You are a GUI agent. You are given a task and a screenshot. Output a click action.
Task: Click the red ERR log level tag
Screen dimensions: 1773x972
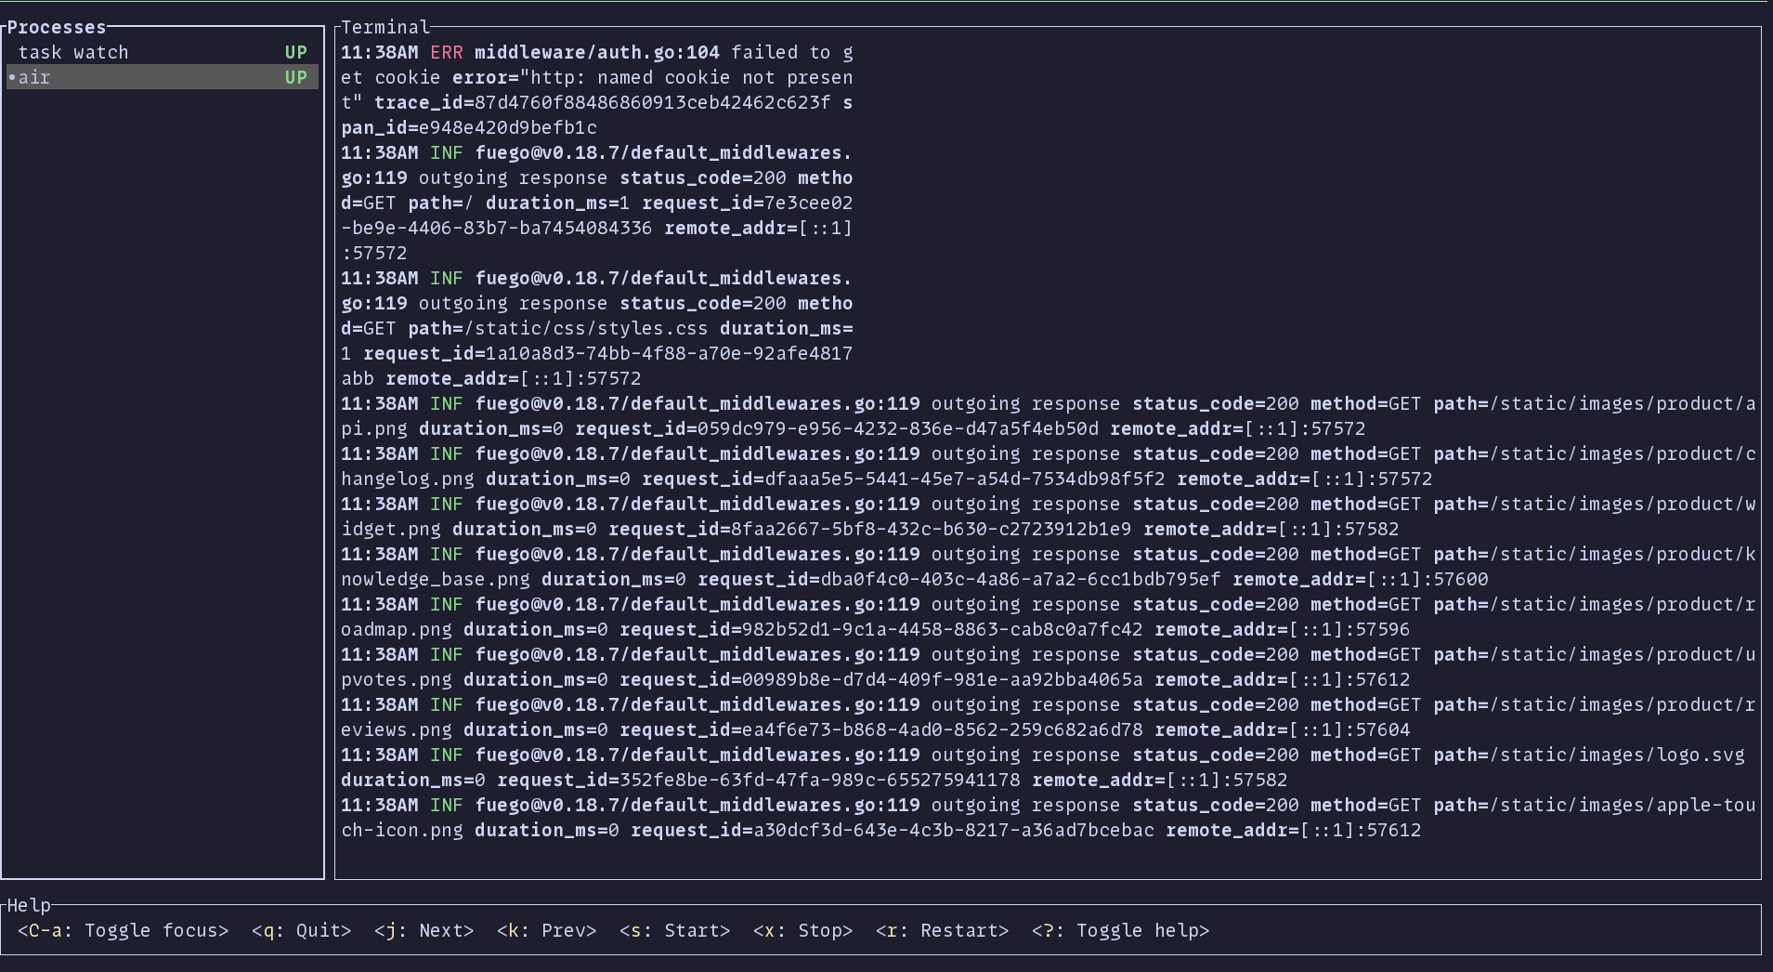446,53
